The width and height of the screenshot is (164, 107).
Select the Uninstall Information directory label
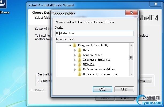(100, 74)
